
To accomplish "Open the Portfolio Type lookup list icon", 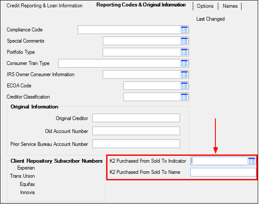I will (184, 52).
